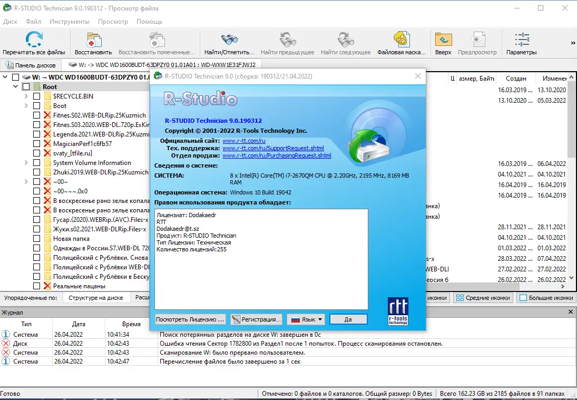
Task: Check the $RECYCLE.BIN folder checkbox
Action: (35, 96)
